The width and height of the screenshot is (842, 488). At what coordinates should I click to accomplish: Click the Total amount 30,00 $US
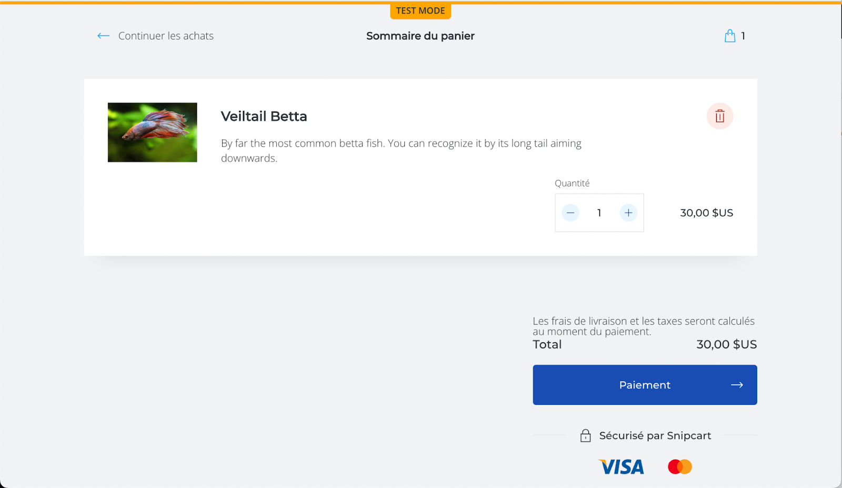click(x=726, y=344)
